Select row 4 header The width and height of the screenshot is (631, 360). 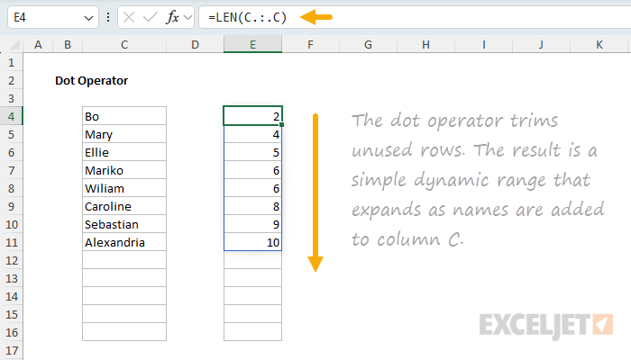pyautogui.click(x=11, y=116)
